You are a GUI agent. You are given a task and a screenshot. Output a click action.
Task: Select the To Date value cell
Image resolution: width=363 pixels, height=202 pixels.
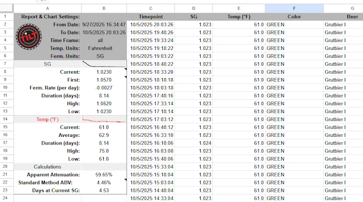[104, 32]
